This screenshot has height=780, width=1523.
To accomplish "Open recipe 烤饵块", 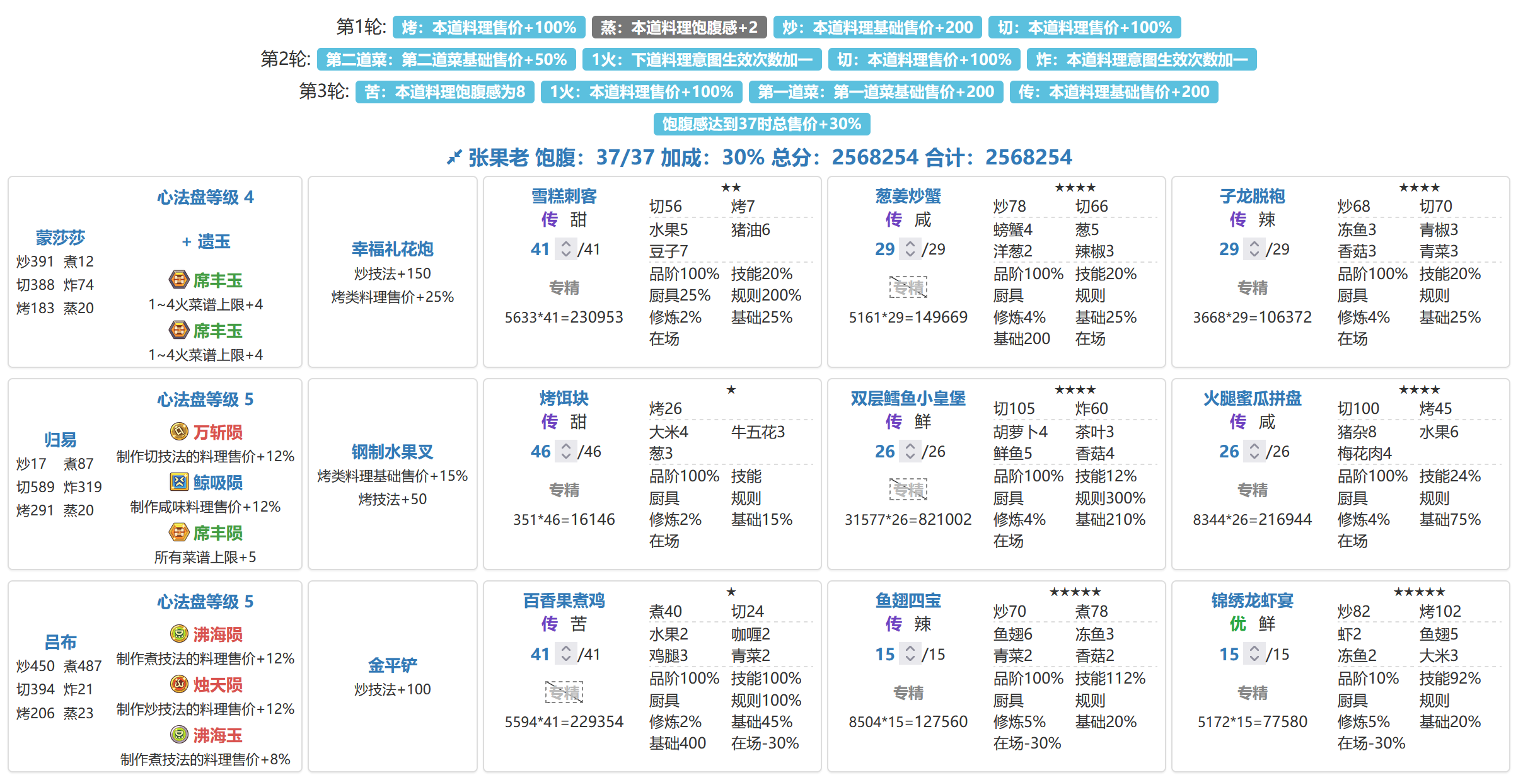I will (564, 398).
